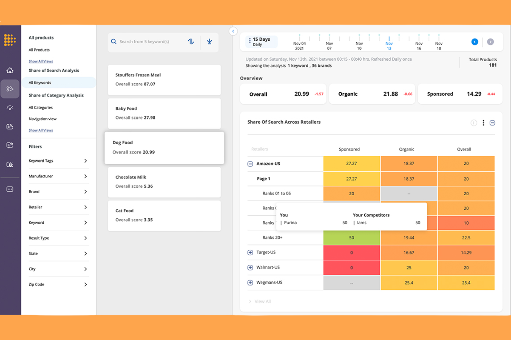511x340 pixels.
Task: Select the All Keywords view
Action: point(39,83)
